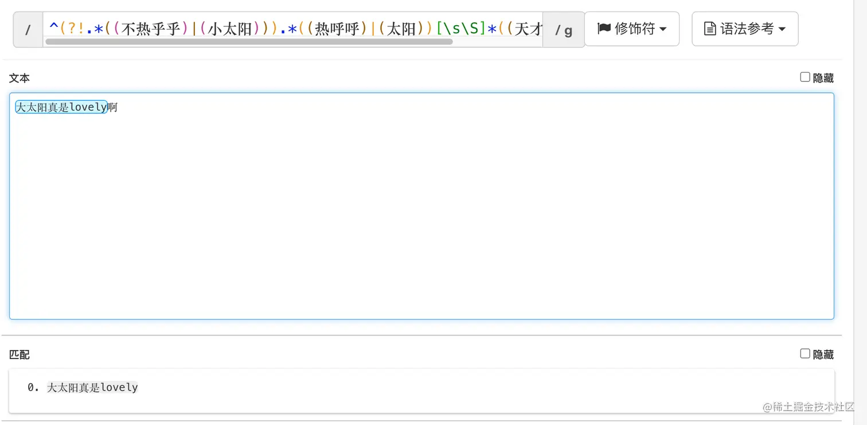Click the leading slash delimiter box
The image size is (867, 425).
pos(28,29)
